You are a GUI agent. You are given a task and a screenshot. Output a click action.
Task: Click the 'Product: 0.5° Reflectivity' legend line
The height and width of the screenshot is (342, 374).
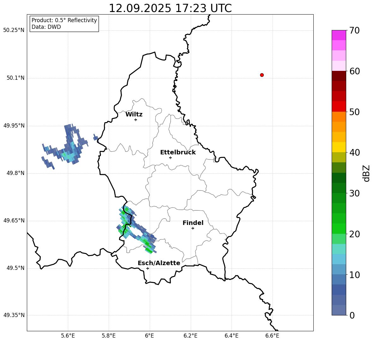click(64, 20)
